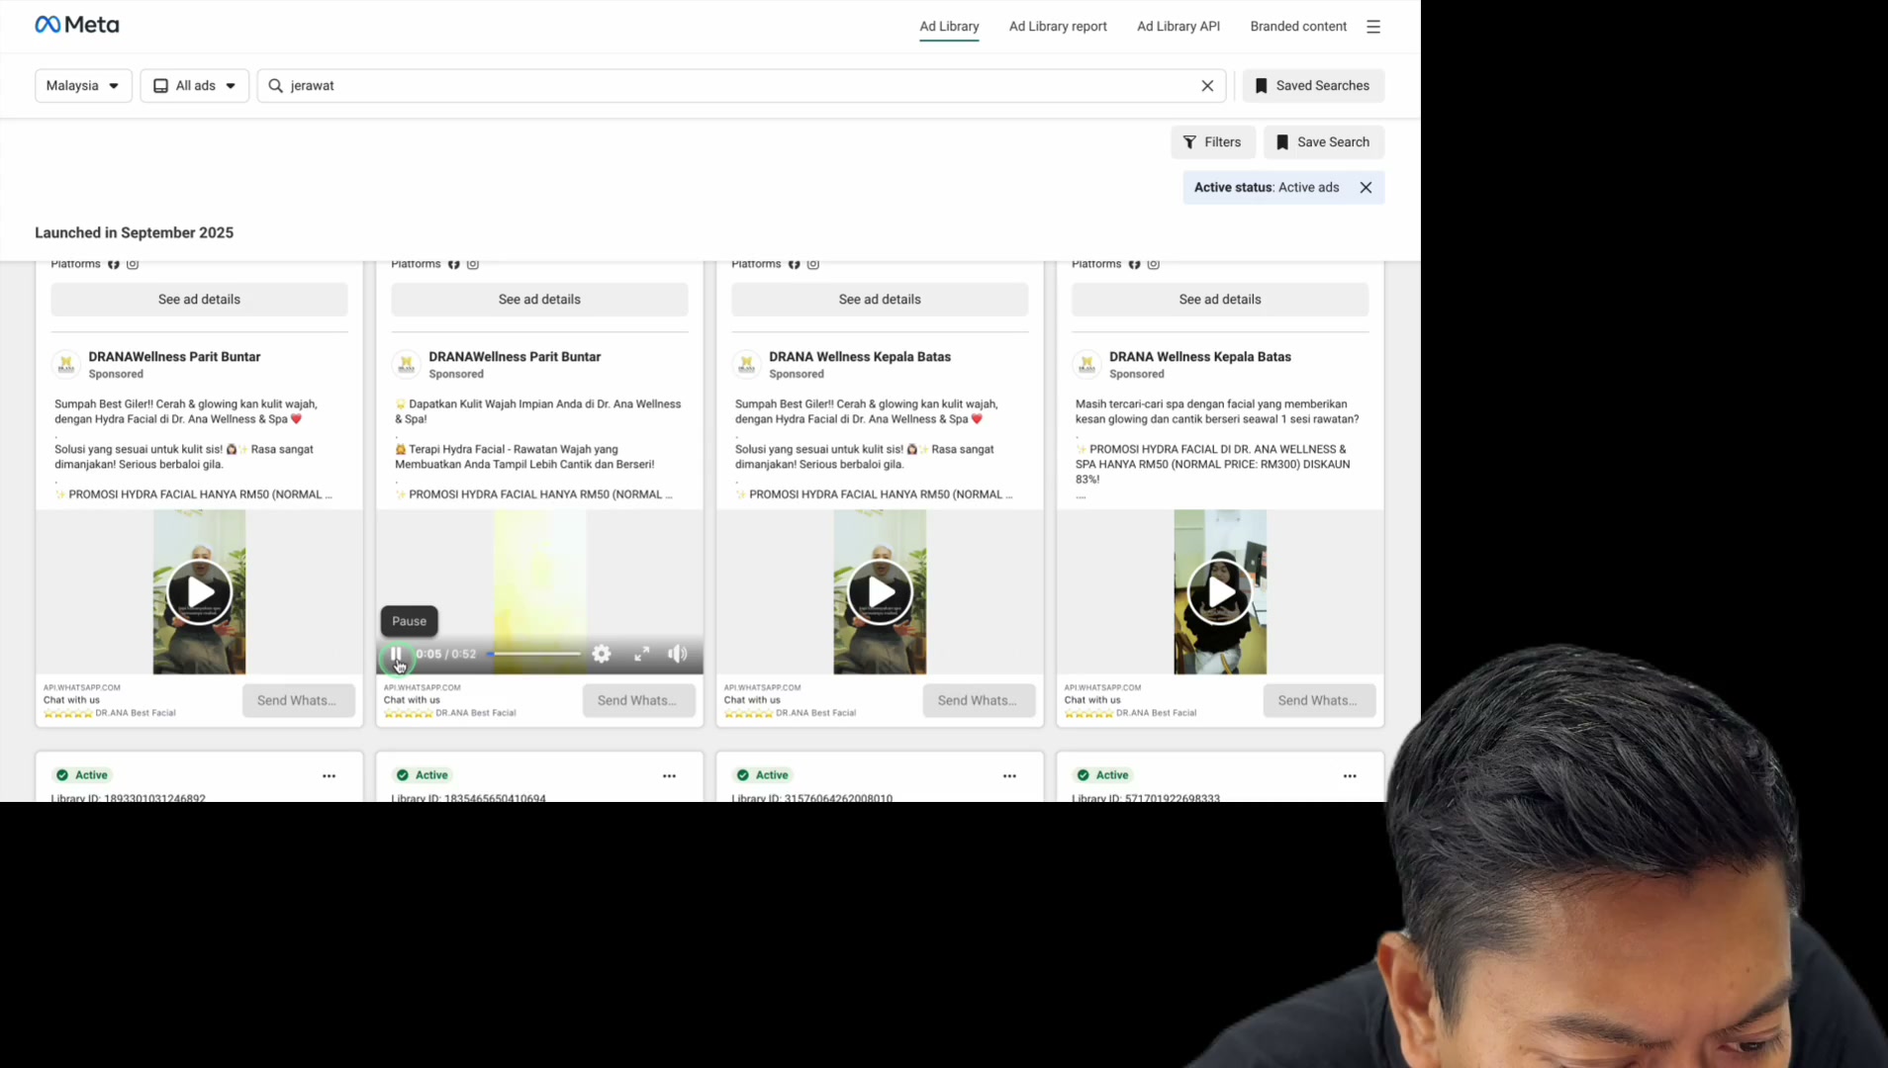Open video settings gear icon
Screen dimensions: 1888x1068
pos(602,655)
